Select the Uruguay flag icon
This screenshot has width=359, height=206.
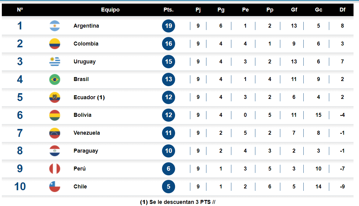(x=55, y=61)
